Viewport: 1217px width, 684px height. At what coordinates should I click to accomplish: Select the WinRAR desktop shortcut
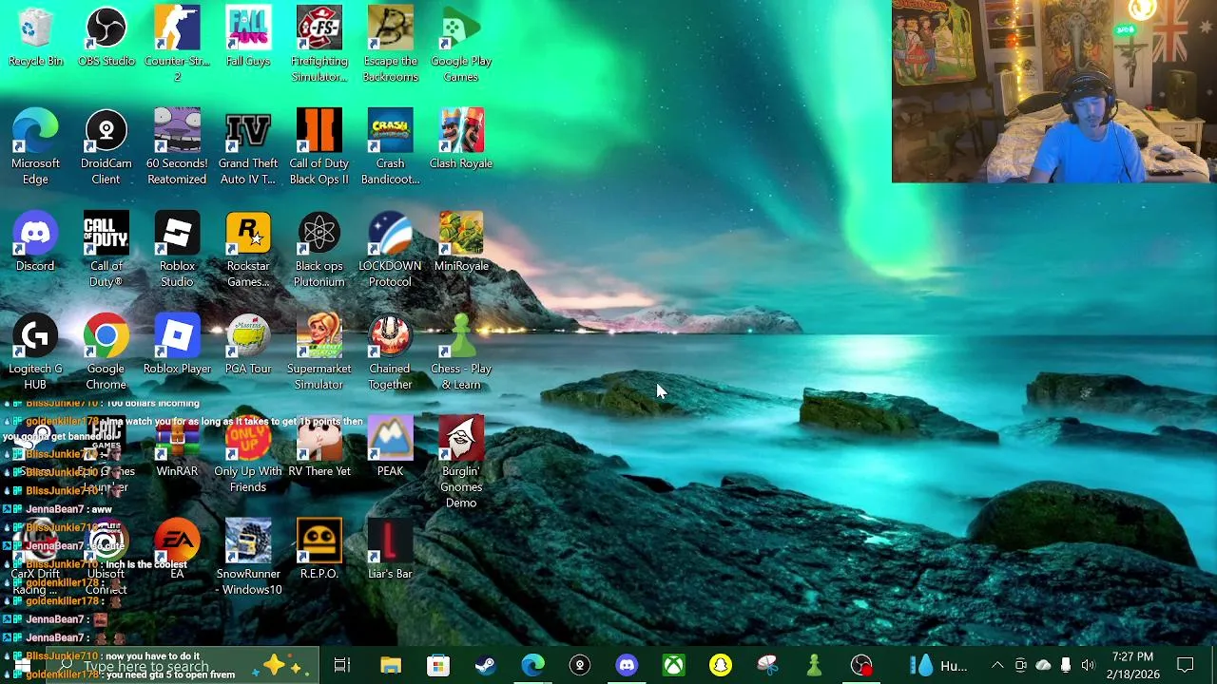tap(177, 448)
